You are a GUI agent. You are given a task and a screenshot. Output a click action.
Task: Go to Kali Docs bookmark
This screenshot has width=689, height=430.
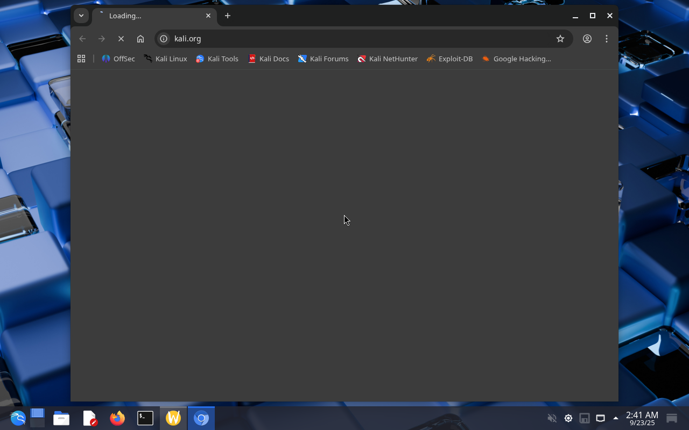pos(269,59)
